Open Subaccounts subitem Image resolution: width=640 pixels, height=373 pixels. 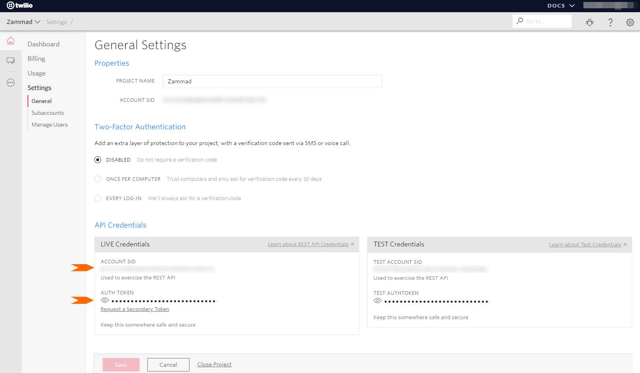pyautogui.click(x=48, y=113)
